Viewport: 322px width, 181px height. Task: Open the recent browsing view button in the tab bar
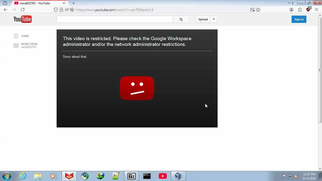coord(5,3)
